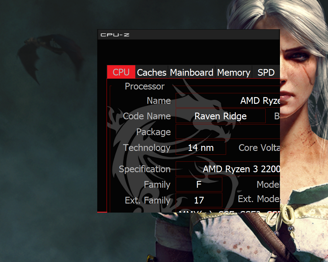
Task: Click the CPU-Z window title bar
Action: click(x=189, y=35)
